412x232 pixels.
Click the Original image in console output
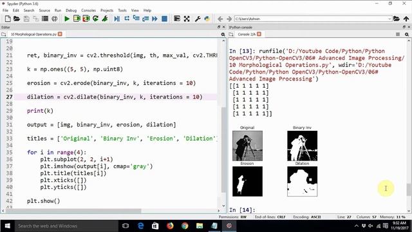click(x=247, y=146)
